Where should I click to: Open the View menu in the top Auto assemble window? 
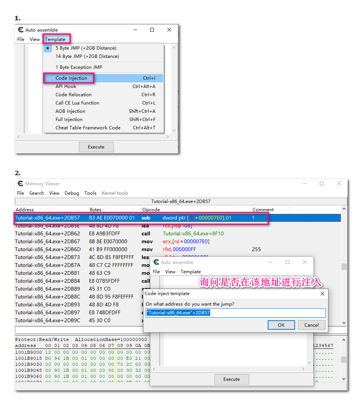pyautogui.click(x=35, y=39)
